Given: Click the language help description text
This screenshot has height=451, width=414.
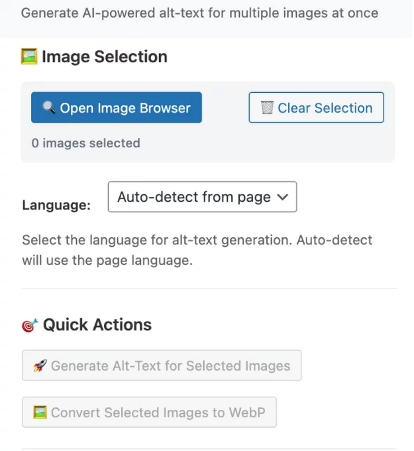Looking at the screenshot, I should (x=197, y=250).
